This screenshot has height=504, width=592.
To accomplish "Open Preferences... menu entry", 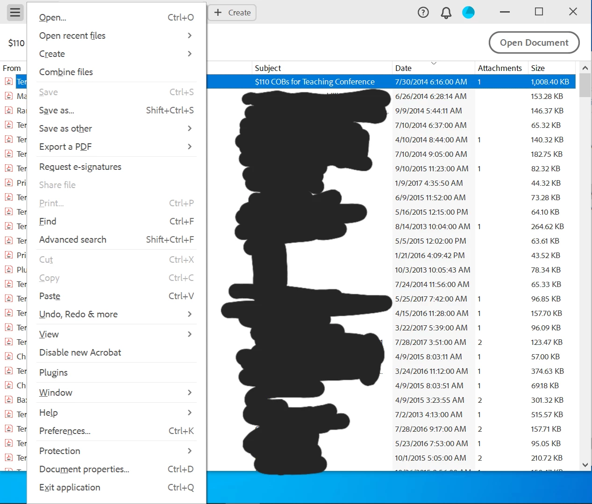I will pos(116,431).
